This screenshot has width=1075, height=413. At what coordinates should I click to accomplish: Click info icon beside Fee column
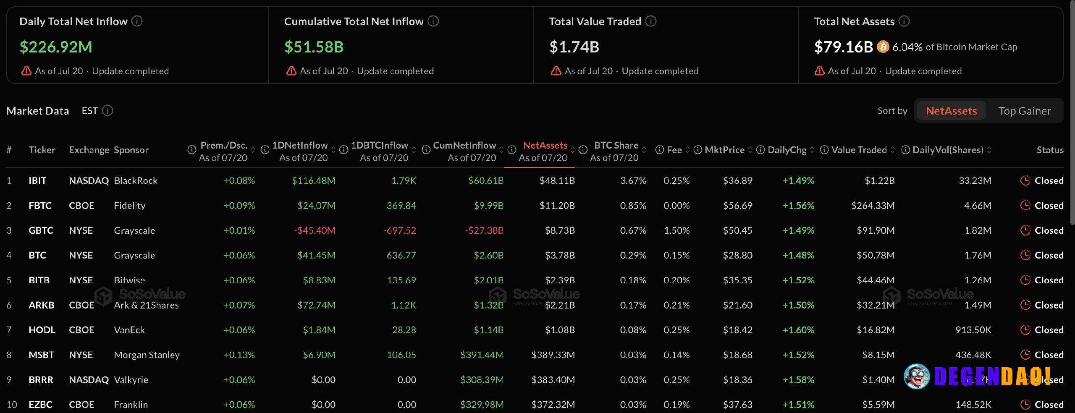660,150
